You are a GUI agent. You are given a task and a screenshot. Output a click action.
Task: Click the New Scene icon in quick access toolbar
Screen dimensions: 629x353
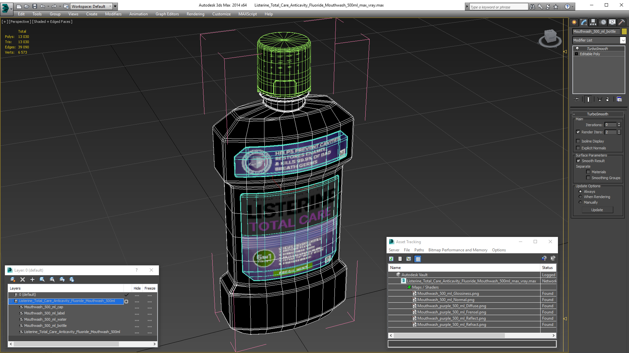(19, 6)
